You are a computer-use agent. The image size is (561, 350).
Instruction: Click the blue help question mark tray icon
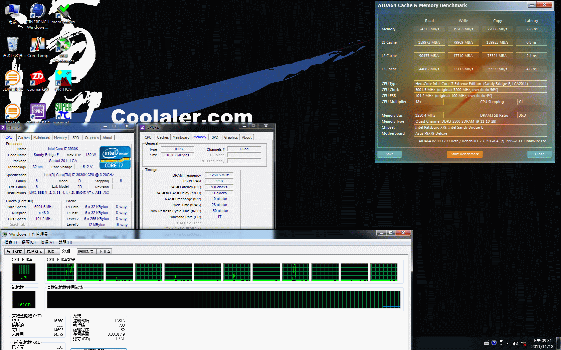494,343
